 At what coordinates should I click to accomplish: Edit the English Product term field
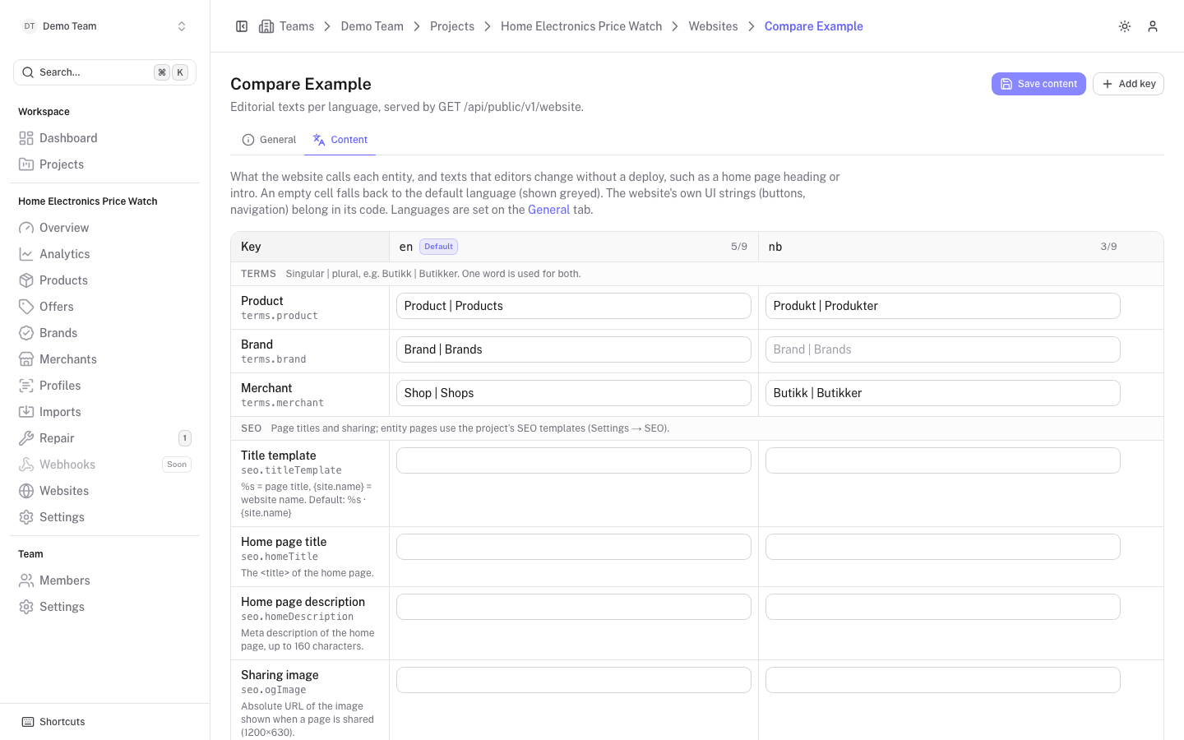[574, 306]
